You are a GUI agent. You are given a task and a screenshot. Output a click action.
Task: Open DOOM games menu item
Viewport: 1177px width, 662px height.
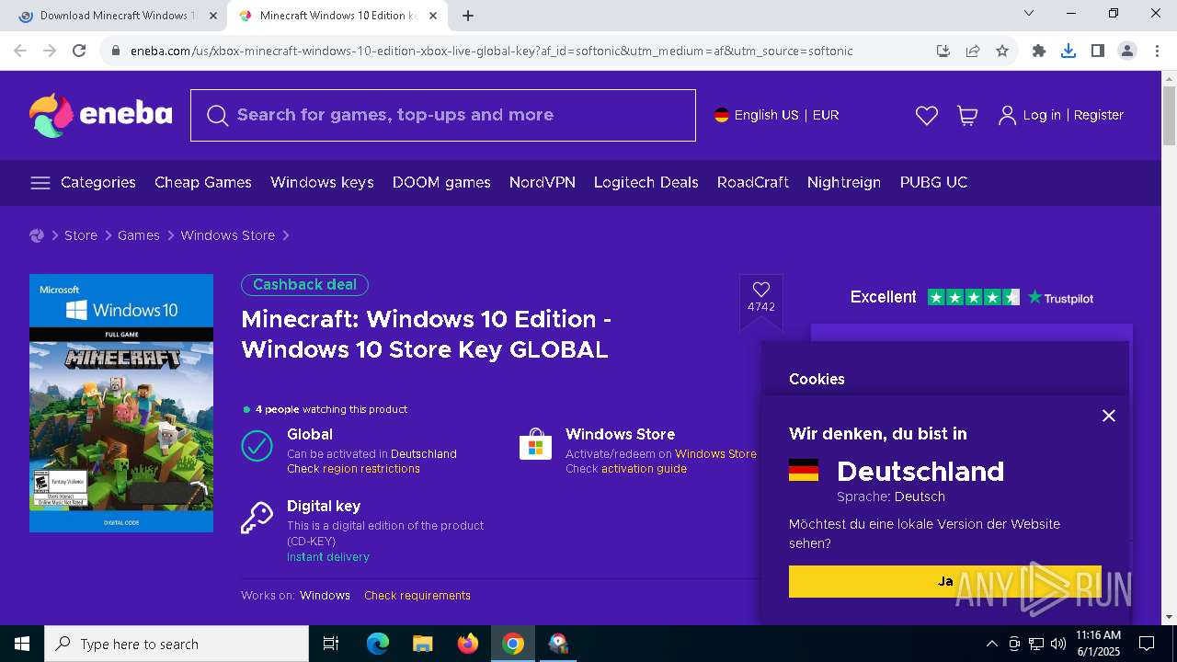tap(441, 182)
